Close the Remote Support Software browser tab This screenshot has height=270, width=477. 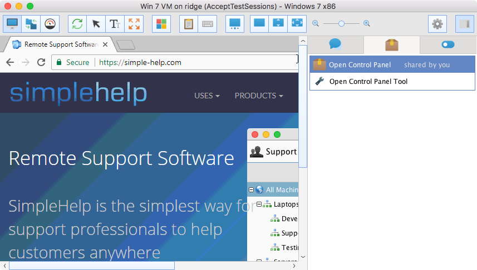point(105,44)
